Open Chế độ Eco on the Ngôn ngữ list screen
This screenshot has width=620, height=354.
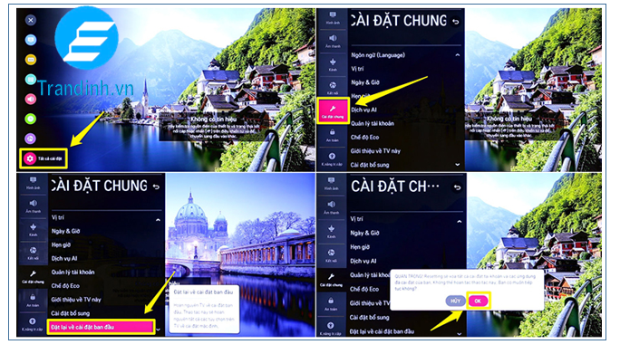click(x=365, y=137)
